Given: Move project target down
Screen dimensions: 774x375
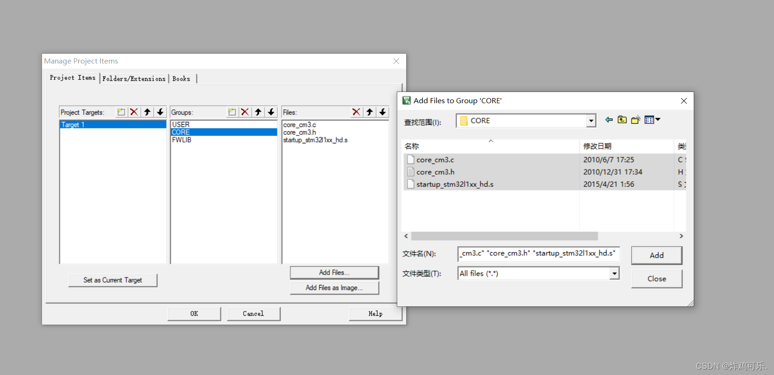Looking at the screenshot, I should point(160,112).
